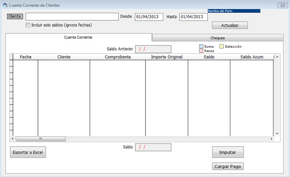The image size is (290, 177).
Task: Click the Cliente lookup button
Action: [15, 16]
